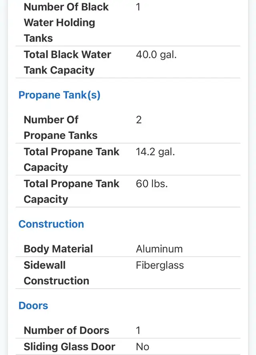
Task: Click the Sidewall Construction label
Action: (x=56, y=273)
